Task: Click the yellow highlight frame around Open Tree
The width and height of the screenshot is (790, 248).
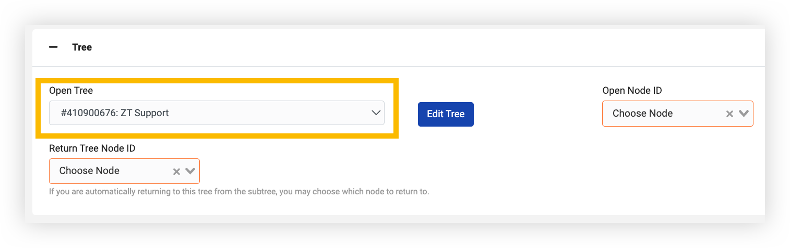Action: coord(217,81)
